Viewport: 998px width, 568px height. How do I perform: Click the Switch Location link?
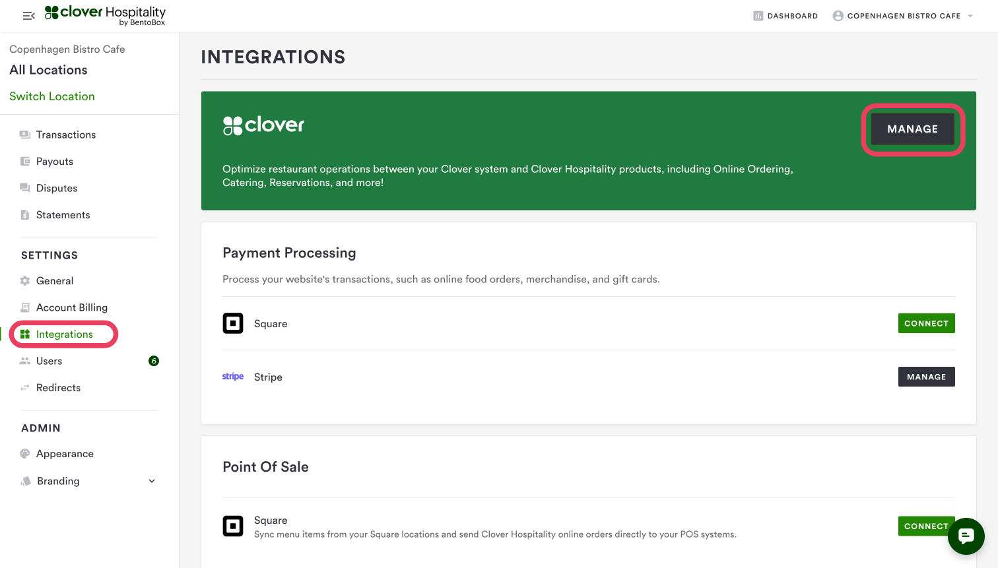[x=52, y=96]
